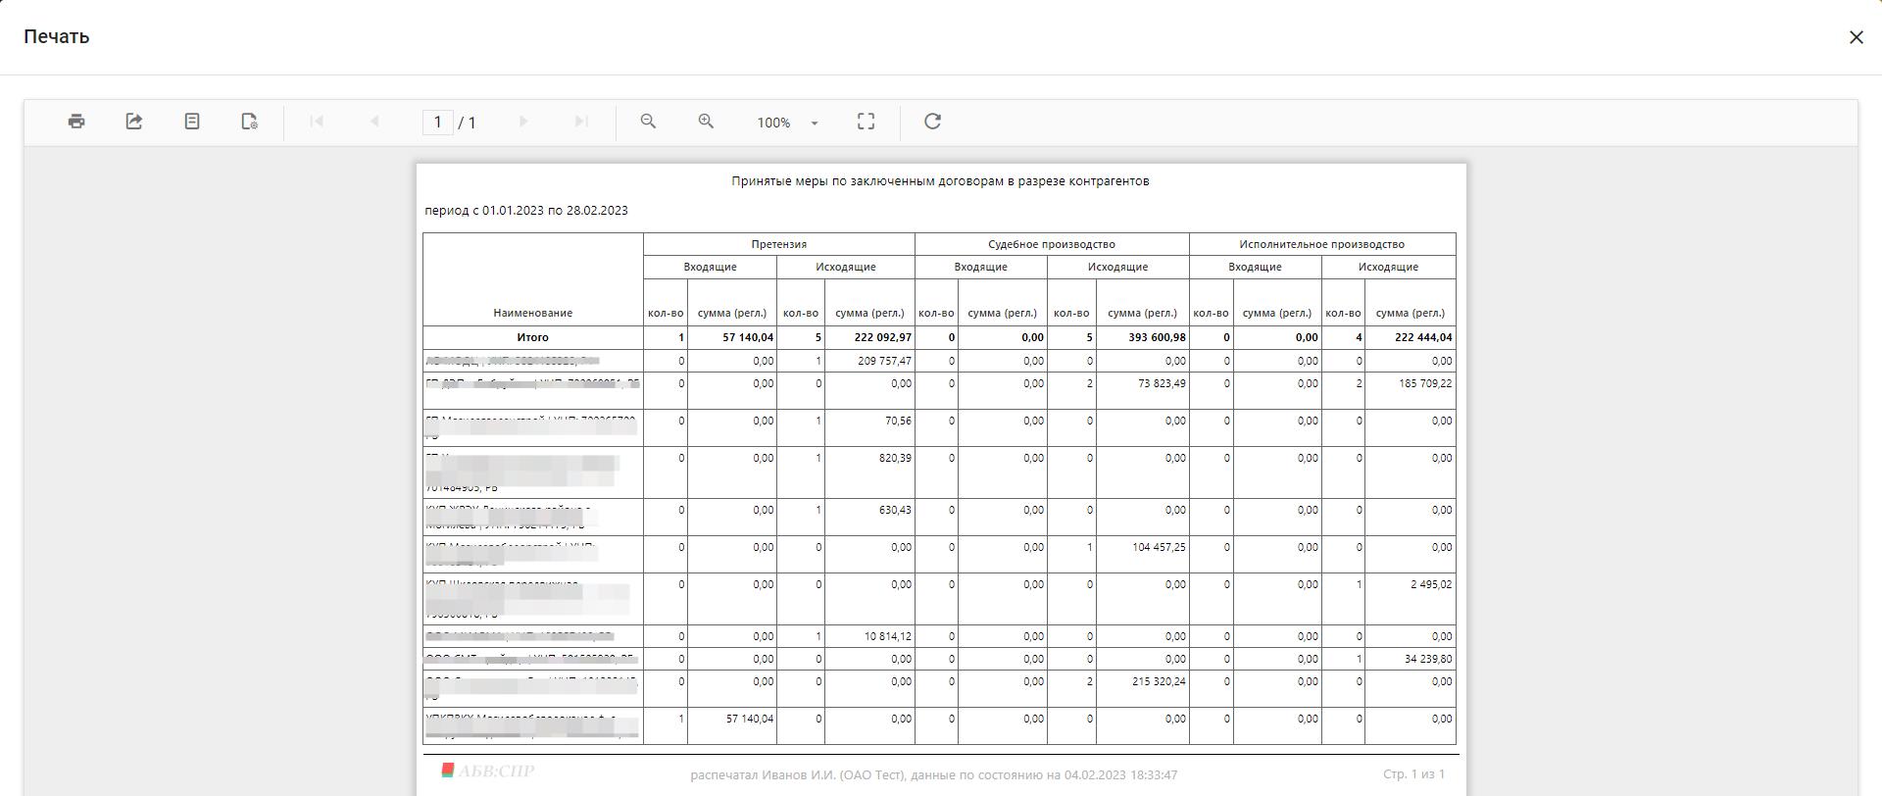
Task: Open page setup settings icon
Action: pos(250,122)
